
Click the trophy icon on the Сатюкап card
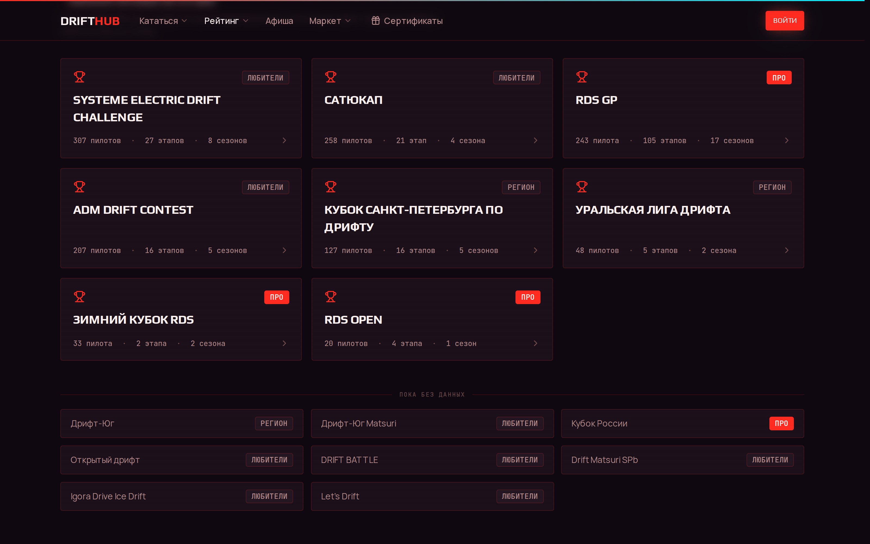pyautogui.click(x=330, y=77)
